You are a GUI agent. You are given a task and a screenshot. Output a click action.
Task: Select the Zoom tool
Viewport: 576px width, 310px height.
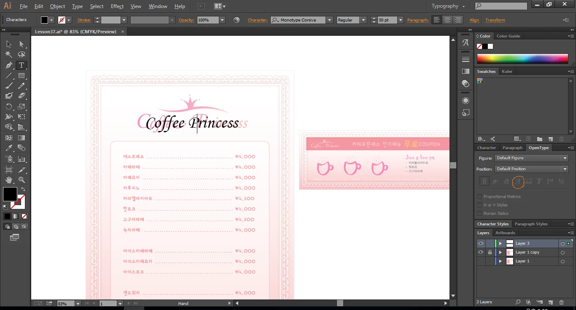[x=22, y=180]
